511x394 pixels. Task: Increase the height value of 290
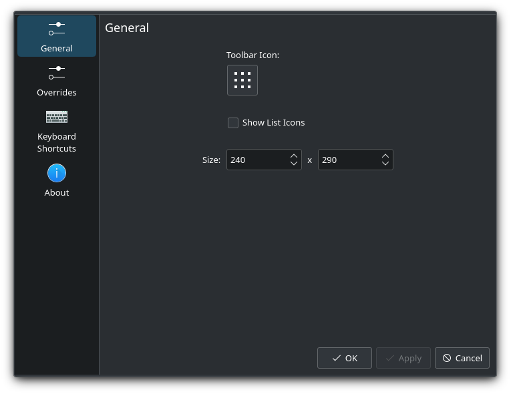point(385,156)
